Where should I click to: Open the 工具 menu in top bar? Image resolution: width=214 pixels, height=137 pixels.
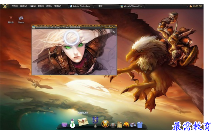[x=32, y=6]
